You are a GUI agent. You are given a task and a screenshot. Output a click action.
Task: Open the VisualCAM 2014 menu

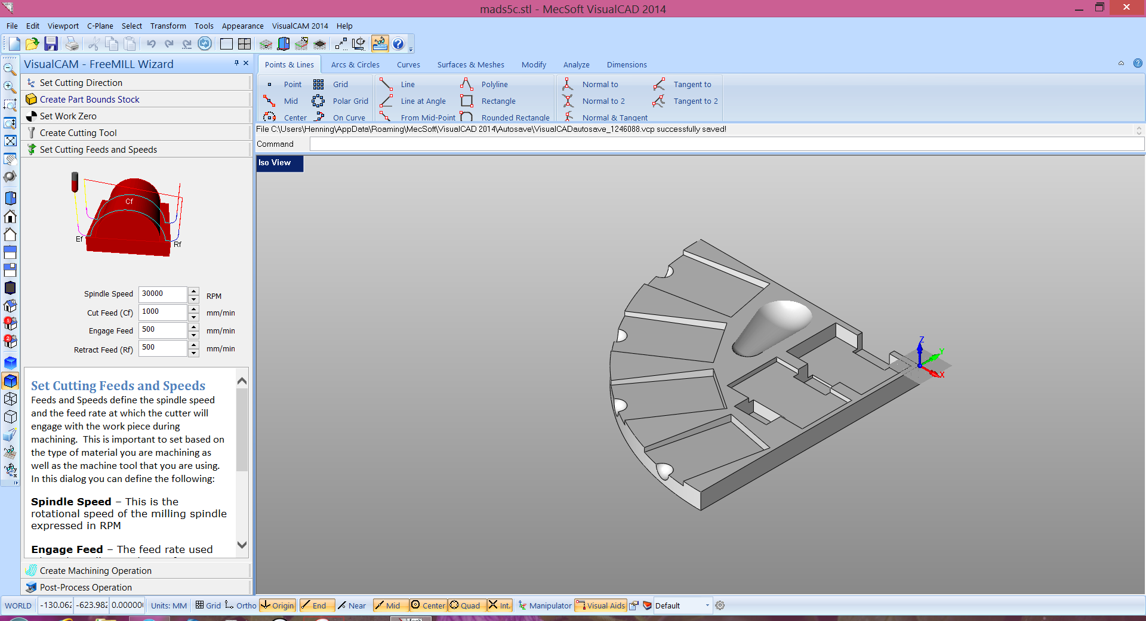300,26
